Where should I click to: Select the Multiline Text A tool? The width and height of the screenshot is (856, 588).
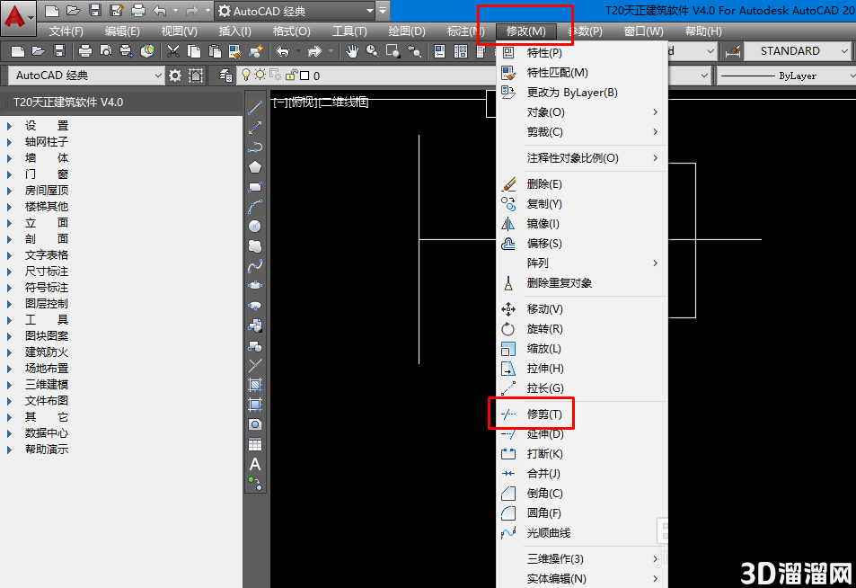[255, 465]
